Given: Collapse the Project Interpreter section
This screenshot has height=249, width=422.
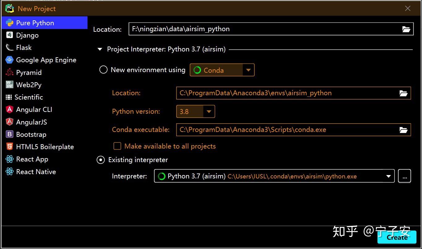Looking at the screenshot, I should [x=100, y=49].
